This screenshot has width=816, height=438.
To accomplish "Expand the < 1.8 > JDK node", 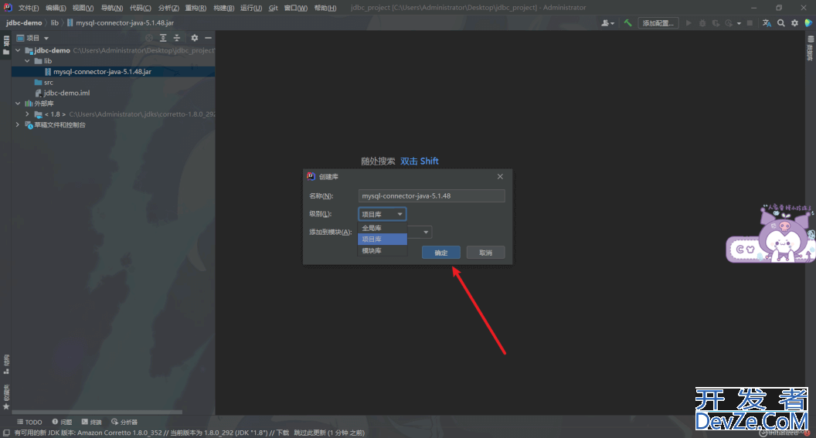I will pos(28,114).
